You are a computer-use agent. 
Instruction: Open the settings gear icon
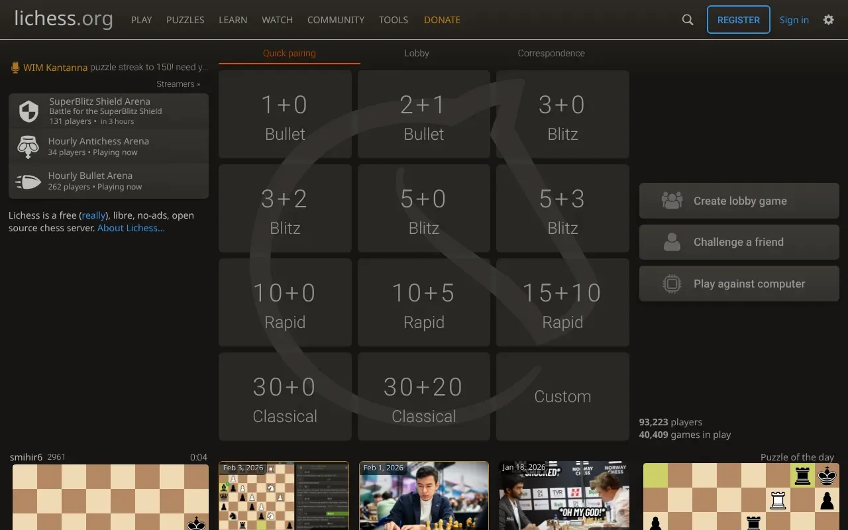828,20
